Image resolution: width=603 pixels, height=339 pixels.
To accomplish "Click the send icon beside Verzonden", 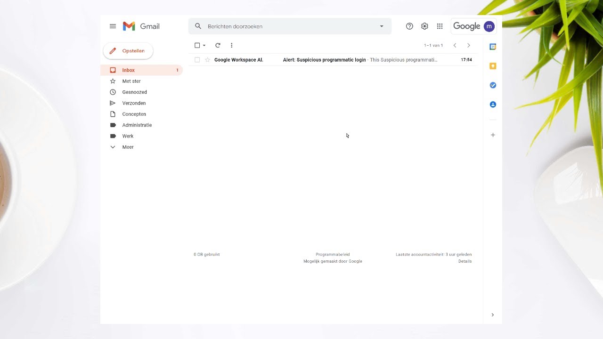I will point(113,103).
